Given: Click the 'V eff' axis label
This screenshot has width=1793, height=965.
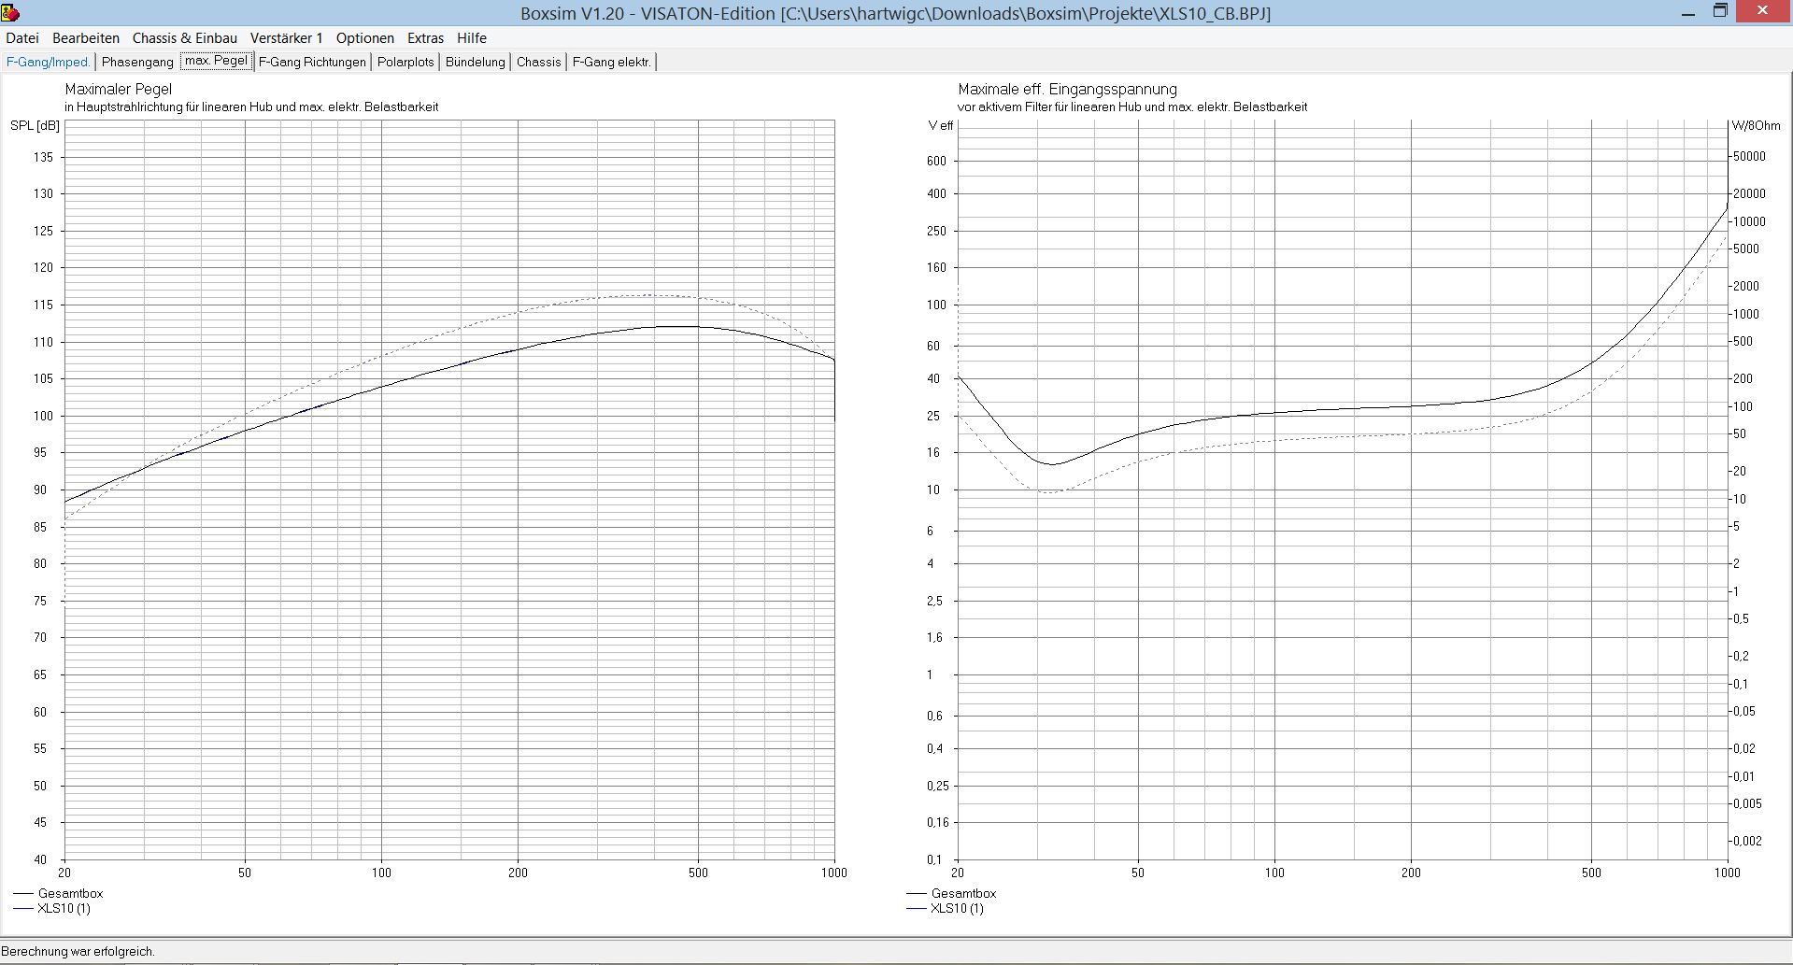Looking at the screenshot, I should tap(941, 126).
